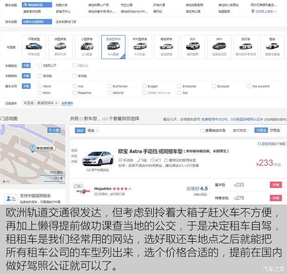Viewport: 287px width, 274px height.
Task: Enable the Enterprise company checkbox
Action: [x=180, y=86]
